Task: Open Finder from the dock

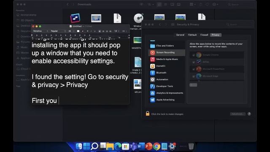Action: point(79,147)
